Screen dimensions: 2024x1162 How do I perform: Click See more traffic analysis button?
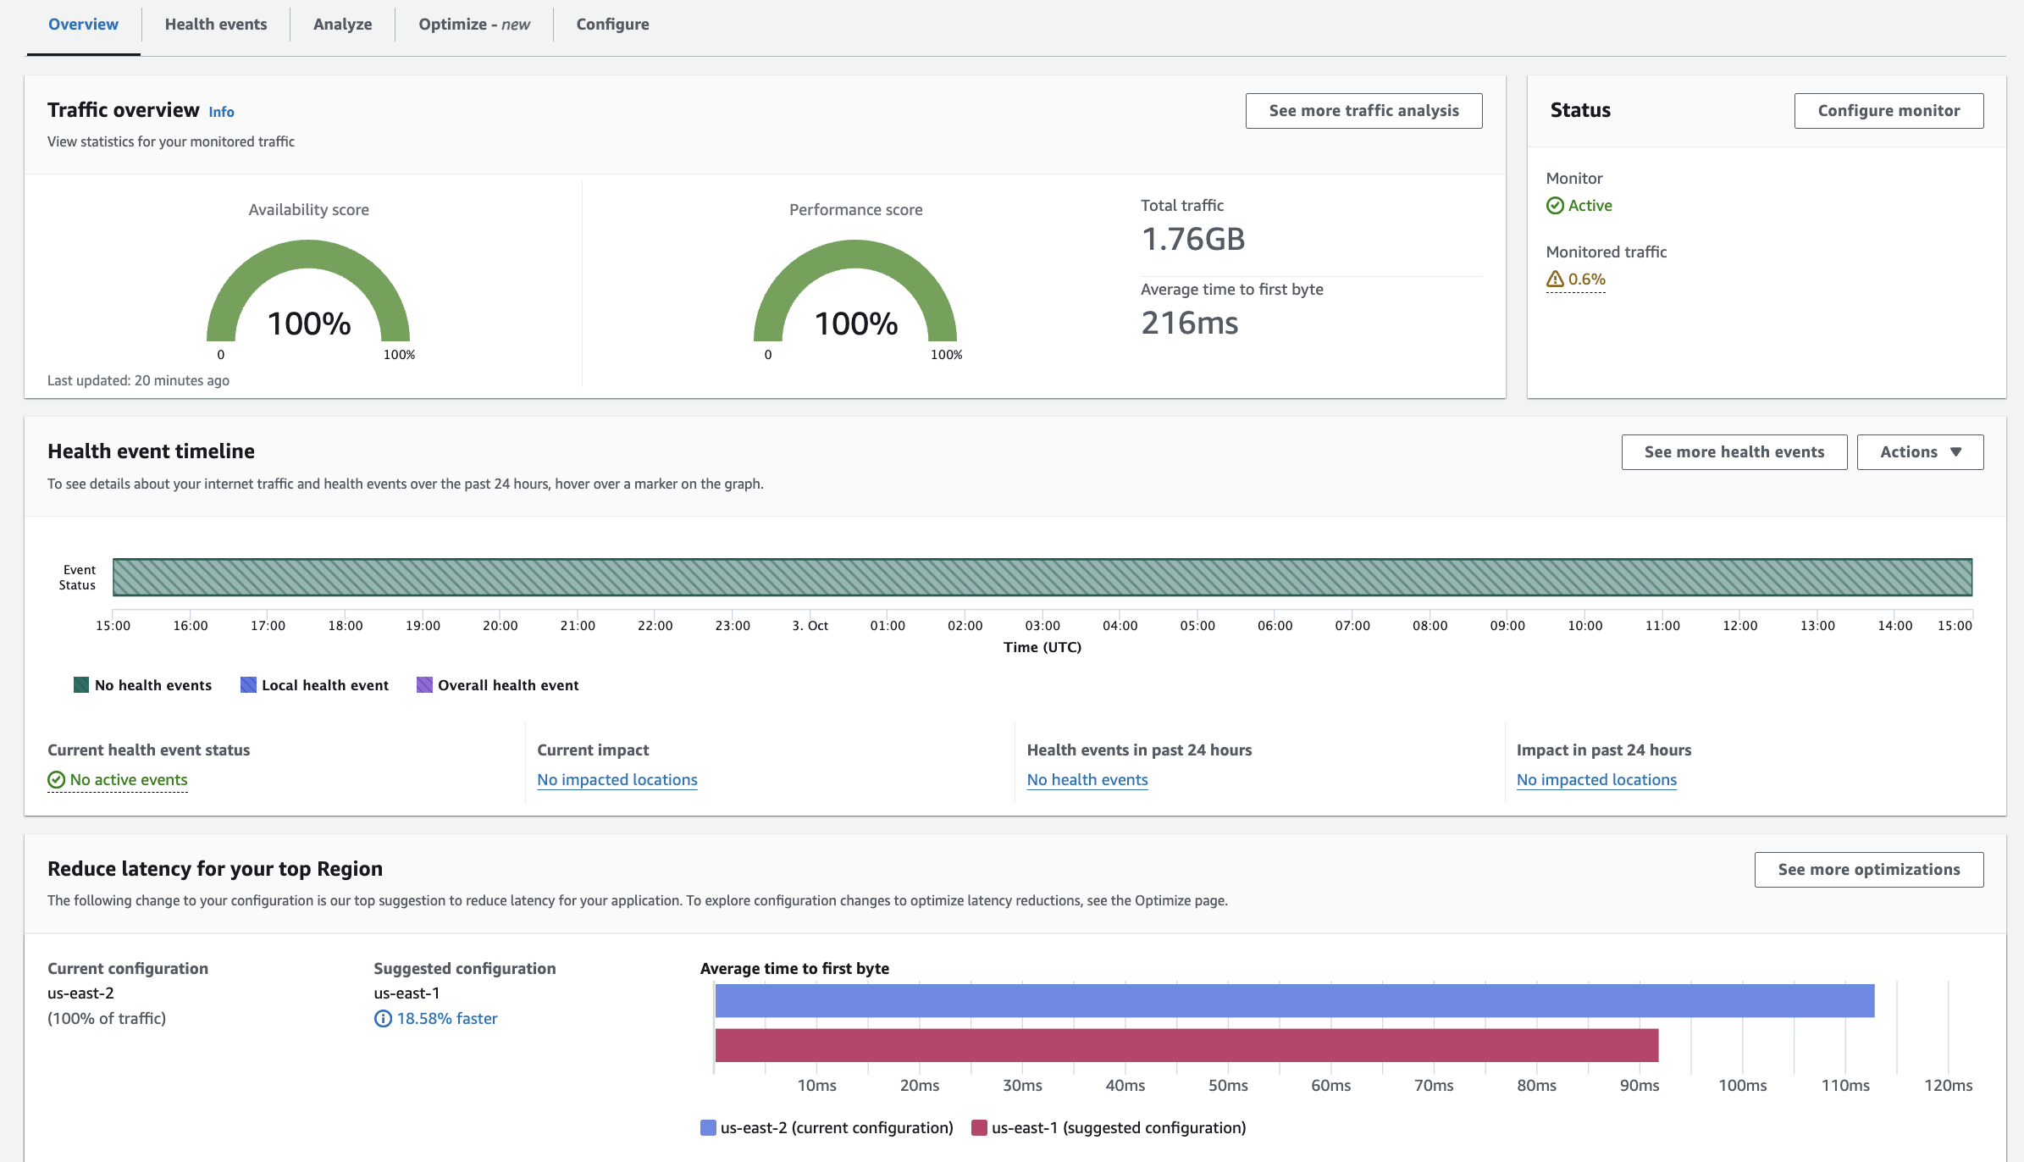click(1363, 111)
